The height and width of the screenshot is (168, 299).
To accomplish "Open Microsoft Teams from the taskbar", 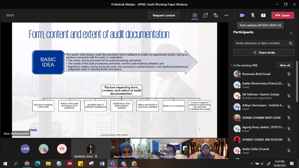I will click(x=113, y=164).
